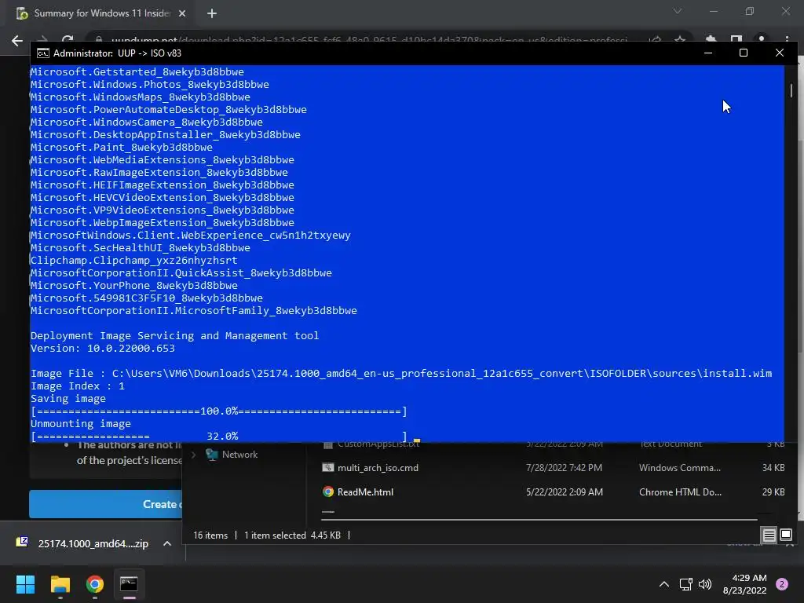The width and height of the screenshot is (804, 603).
Task: Click the cmd file icon beside multi_arch_iso.cmd
Action: 327,468
